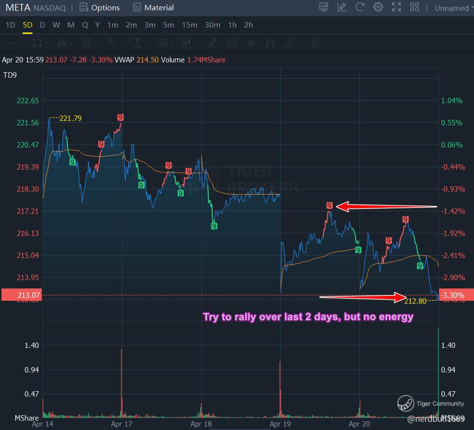Toggle the lock drawings padlock
Viewport: 474px width, 430px height.
[232, 43]
